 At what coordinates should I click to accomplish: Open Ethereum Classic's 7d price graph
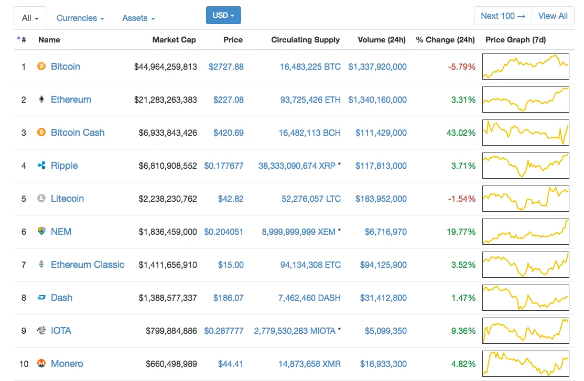[x=525, y=265]
